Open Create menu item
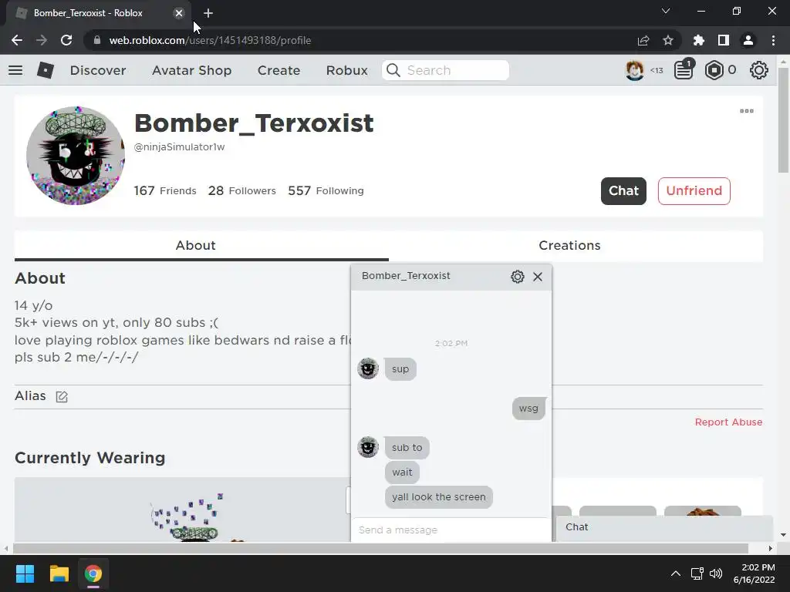 coord(279,70)
